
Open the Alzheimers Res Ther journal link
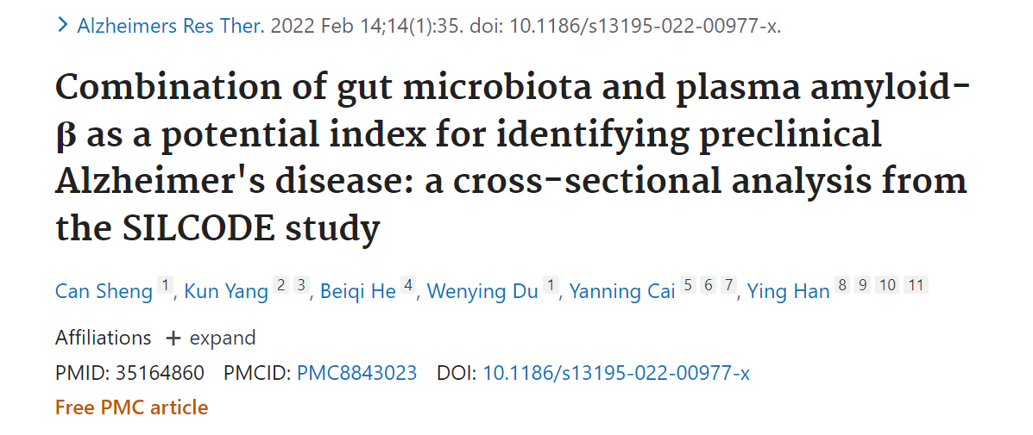tap(171, 26)
